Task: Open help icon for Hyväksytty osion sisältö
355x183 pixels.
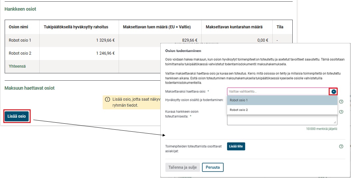Action: pyautogui.click(x=341, y=102)
